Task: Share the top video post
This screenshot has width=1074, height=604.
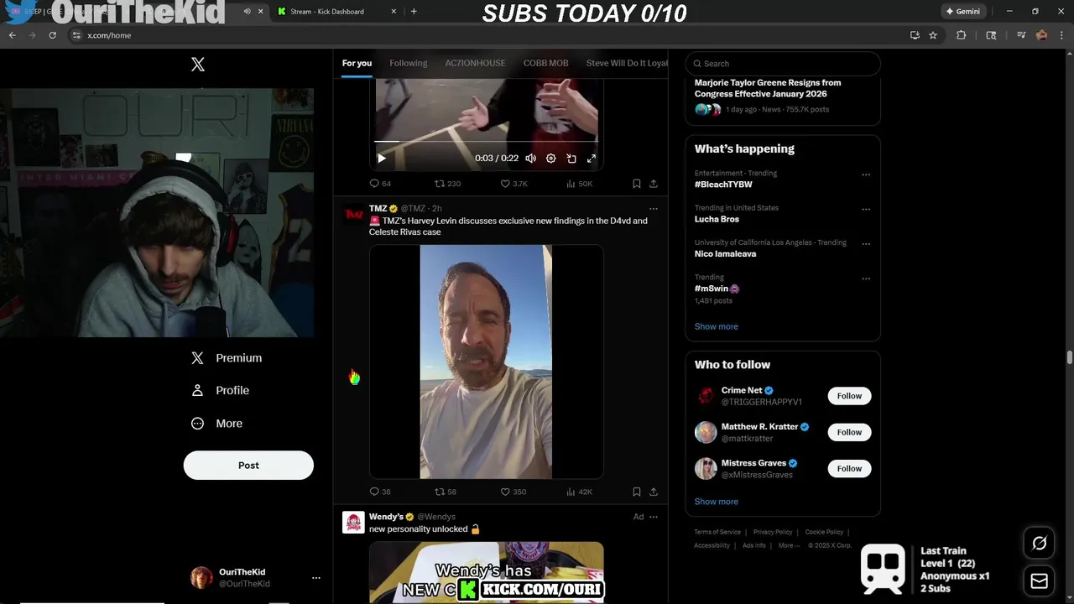Action: (654, 184)
